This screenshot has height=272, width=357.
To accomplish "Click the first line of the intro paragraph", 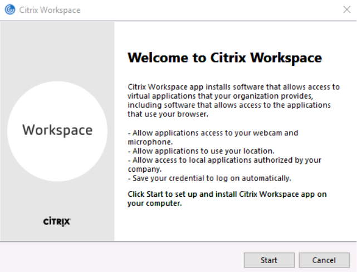I will 233,87.
